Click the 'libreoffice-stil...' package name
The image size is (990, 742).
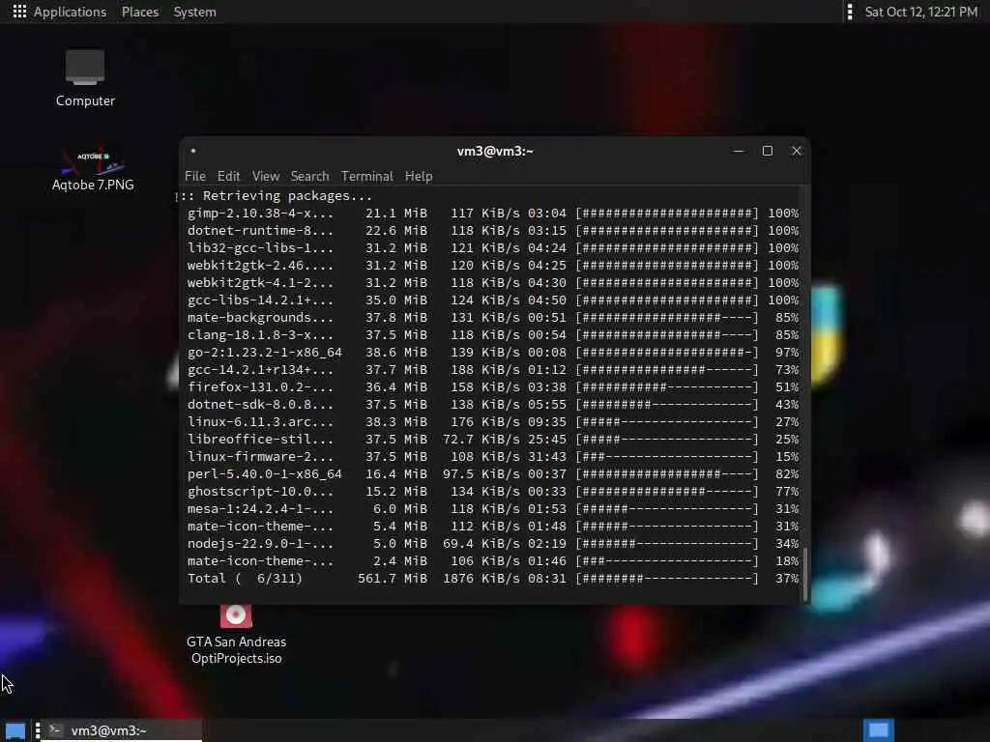pos(260,440)
